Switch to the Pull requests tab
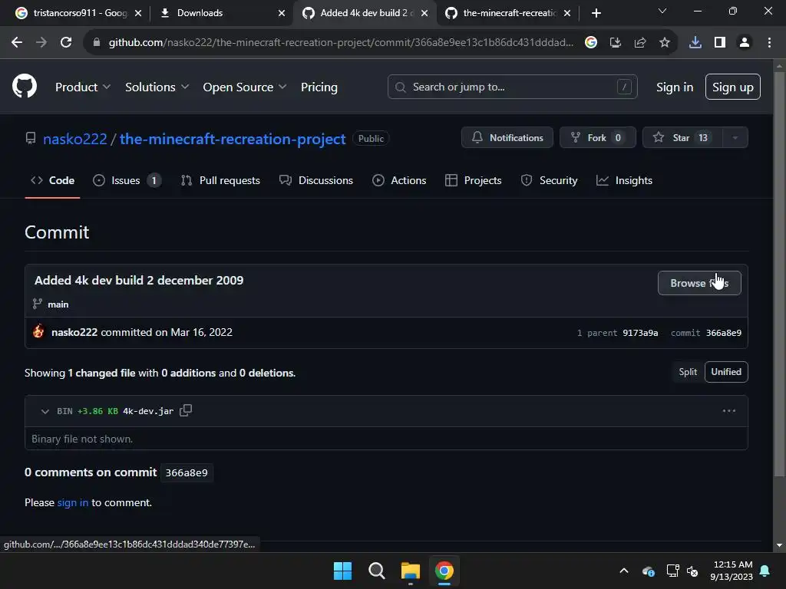Viewport: 786px width, 589px height. [x=220, y=180]
